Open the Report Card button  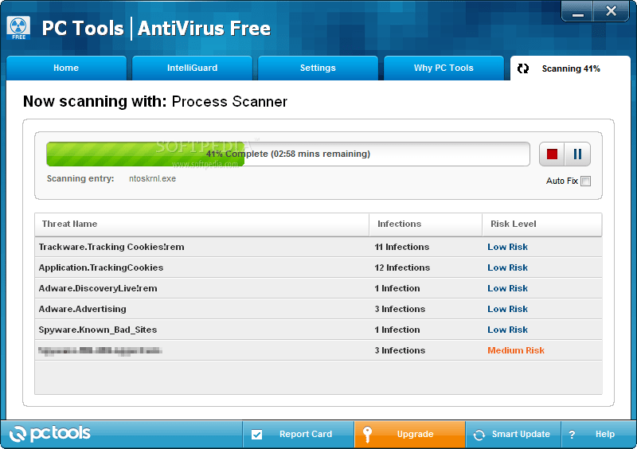[298, 434]
